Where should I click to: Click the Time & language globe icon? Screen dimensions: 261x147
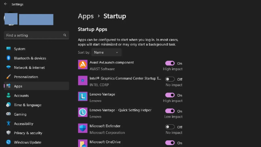tap(8, 105)
